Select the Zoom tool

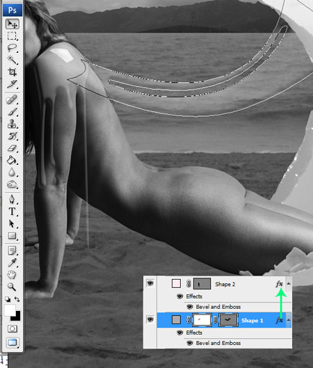[x=13, y=287]
